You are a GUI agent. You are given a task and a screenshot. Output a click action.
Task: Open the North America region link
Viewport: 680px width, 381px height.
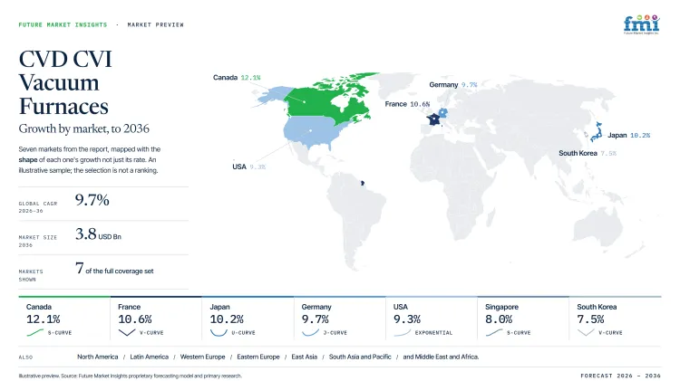click(x=98, y=357)
